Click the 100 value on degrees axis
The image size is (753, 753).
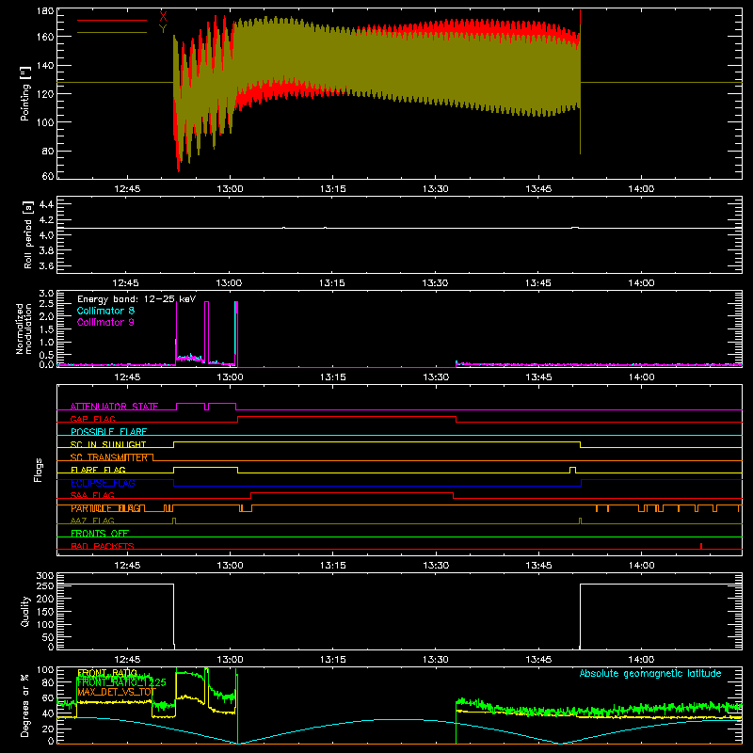pyautogui.click(x=45, y=669)
